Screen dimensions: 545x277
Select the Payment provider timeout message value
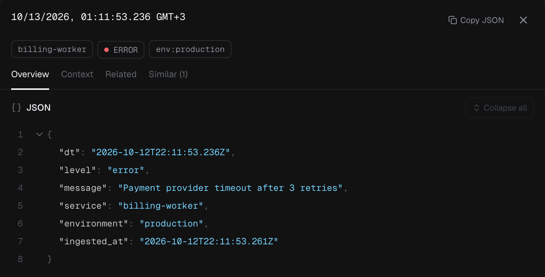pyautogui.click(x=230, y=188)
